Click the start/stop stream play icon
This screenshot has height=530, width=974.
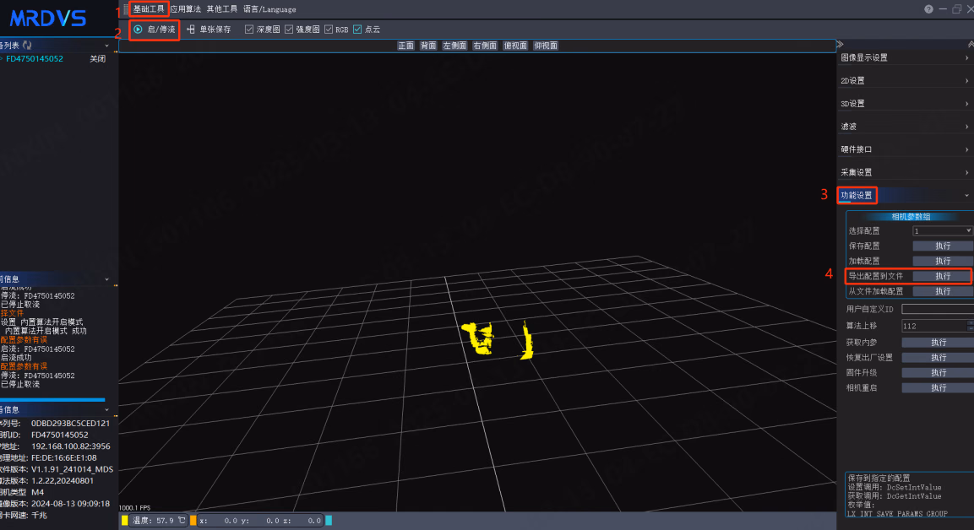(x=138, y=30)
